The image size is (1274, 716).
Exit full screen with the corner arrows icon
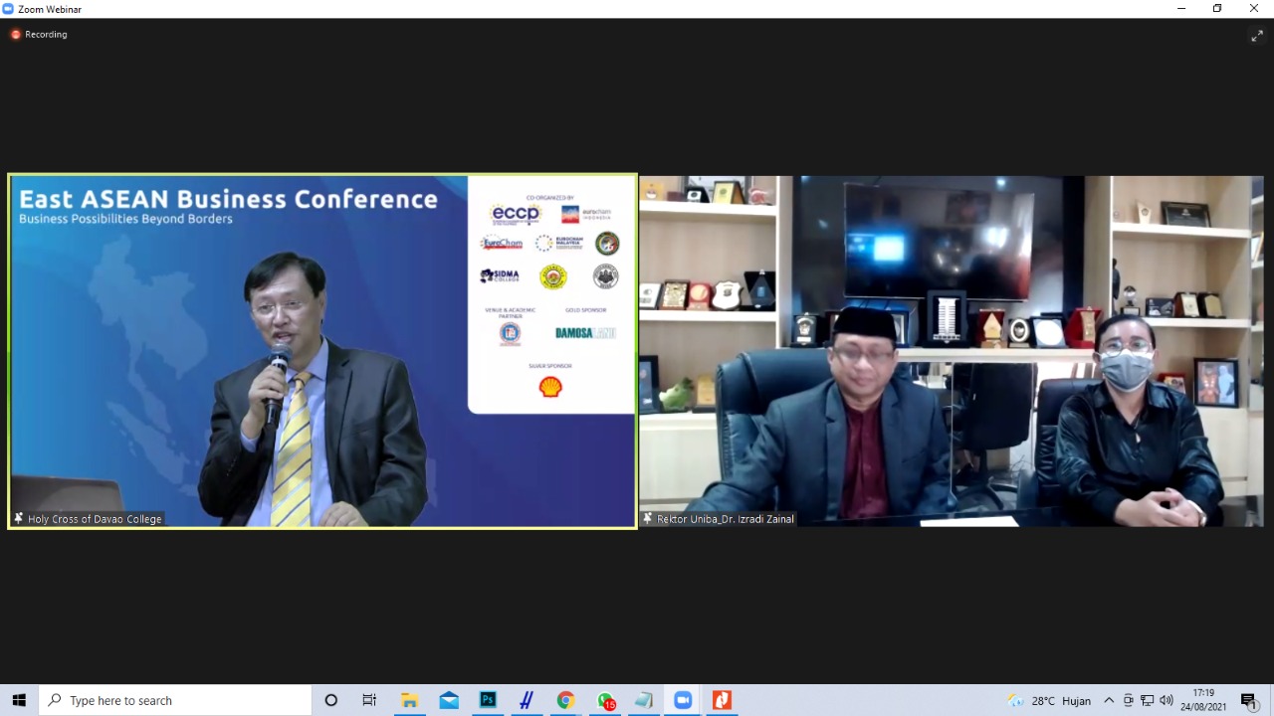click(1256, 36)
